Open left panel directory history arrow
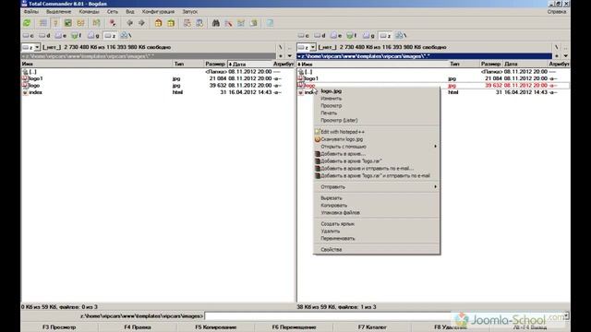The image size is (591, 332). point(289,56)
